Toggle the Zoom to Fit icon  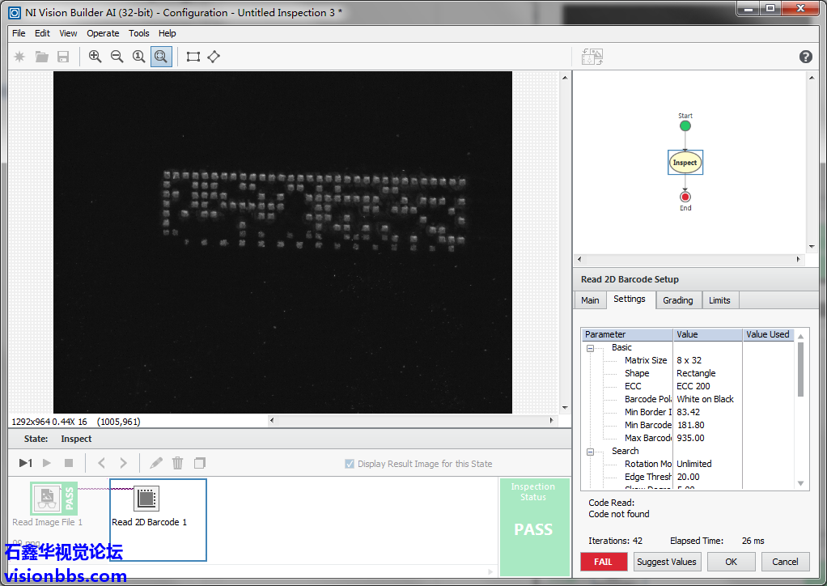click(x=161, y=57)
